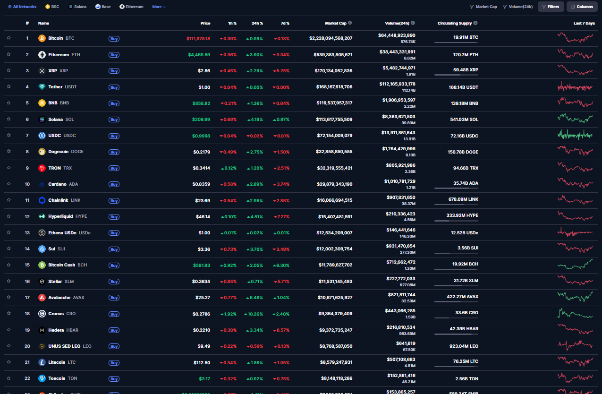The image size is (602, 394).
Task: Click the USDC coin logo icon
Action: pos(42,136)
